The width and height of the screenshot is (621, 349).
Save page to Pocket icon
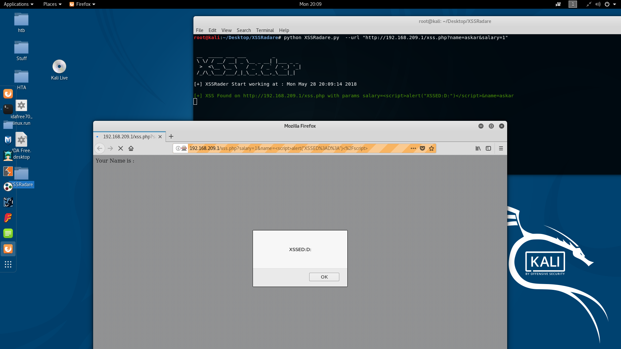click(422, 148)
